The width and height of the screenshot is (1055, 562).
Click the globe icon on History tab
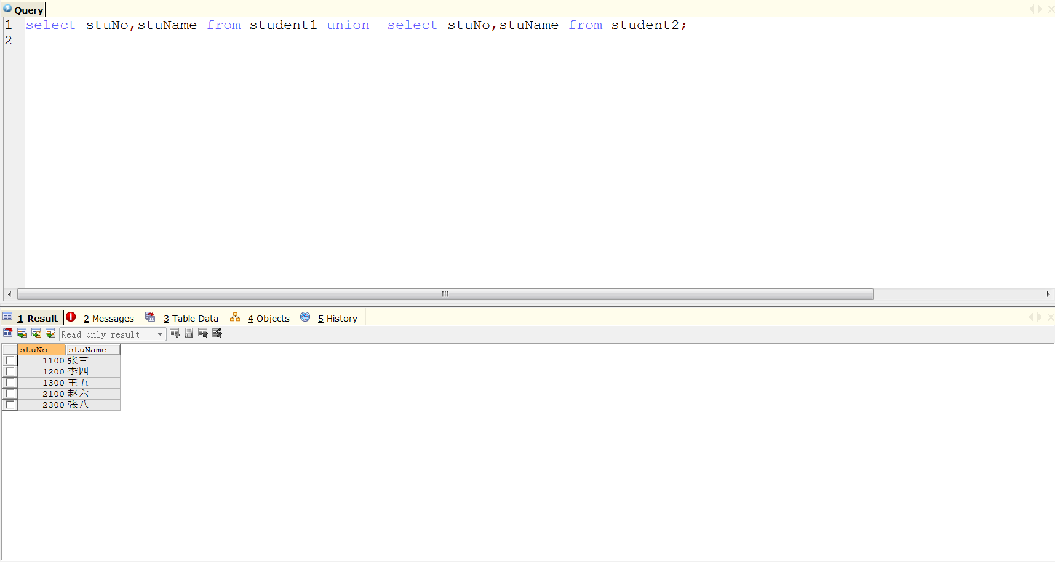click(x=306, y=317)
